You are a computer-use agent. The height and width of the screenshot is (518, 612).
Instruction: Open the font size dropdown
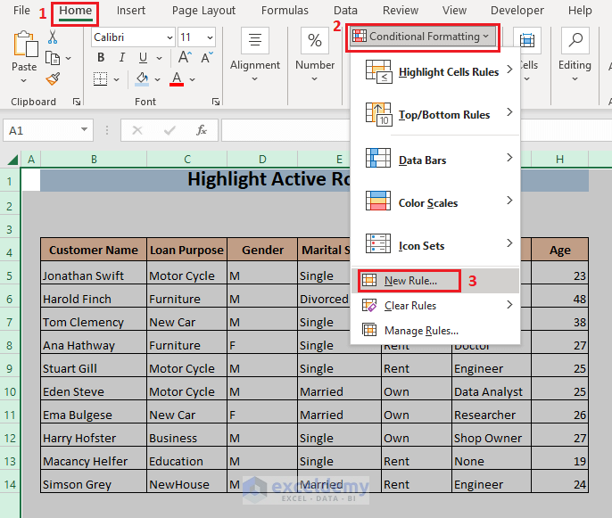[x=209, y=37]
